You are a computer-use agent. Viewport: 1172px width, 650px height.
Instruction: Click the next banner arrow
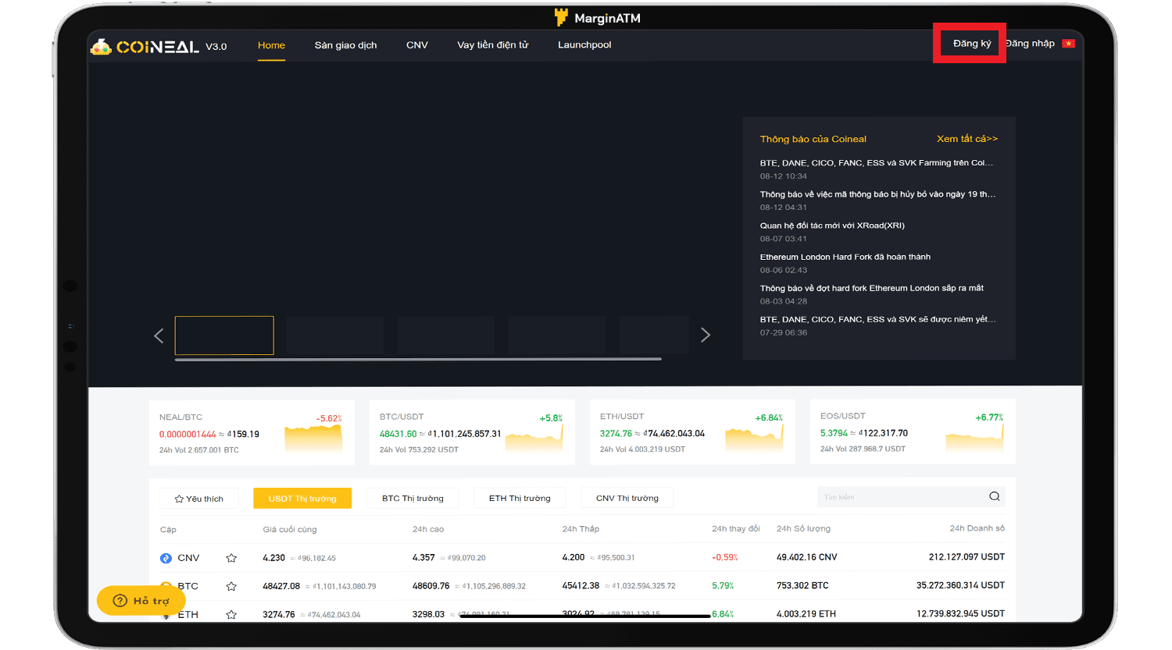[706, 335]
